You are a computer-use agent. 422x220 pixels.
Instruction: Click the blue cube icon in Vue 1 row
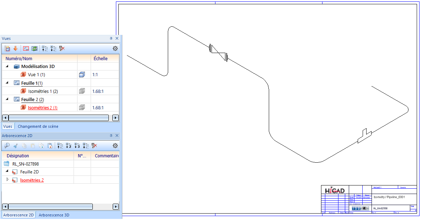[82, 75]
